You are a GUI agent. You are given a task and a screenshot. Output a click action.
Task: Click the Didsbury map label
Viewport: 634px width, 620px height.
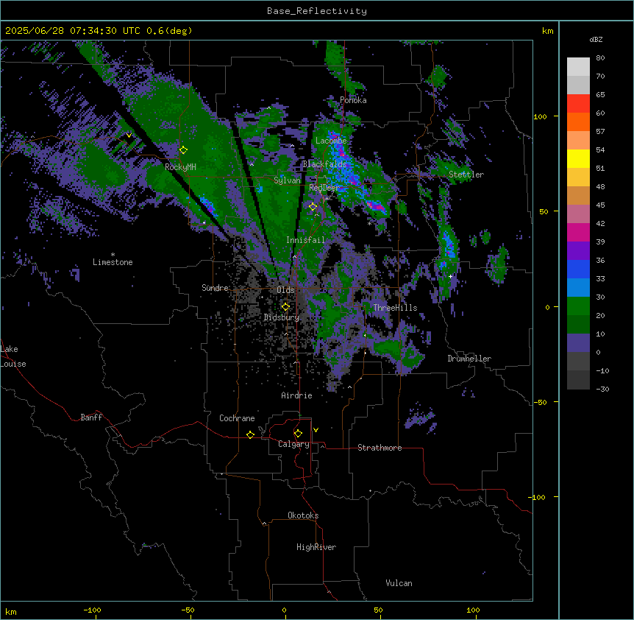[x=282, y=317]
